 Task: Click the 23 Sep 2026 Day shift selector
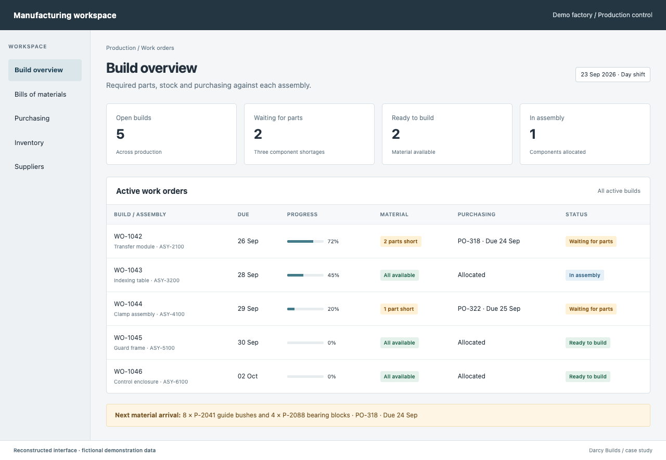pos(613,74)
